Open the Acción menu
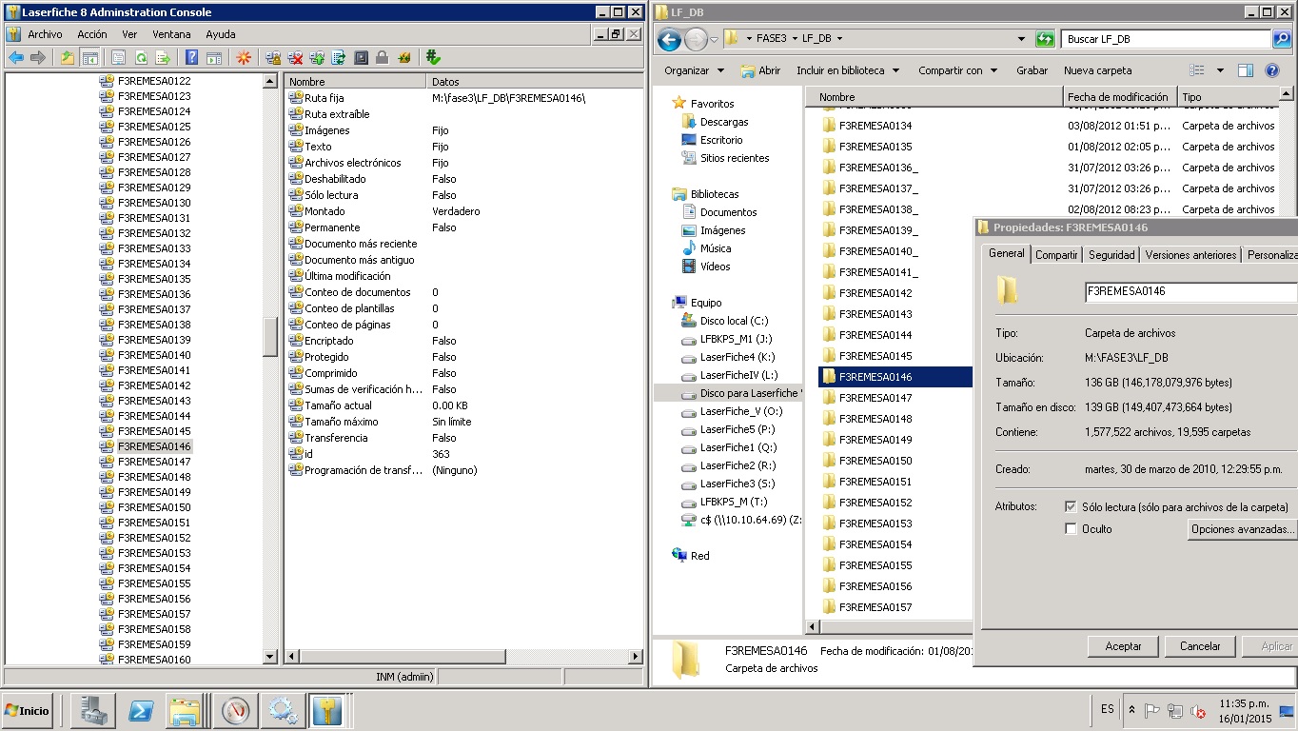Viewport: 1298px width, 731px height. tap(92, 34)
